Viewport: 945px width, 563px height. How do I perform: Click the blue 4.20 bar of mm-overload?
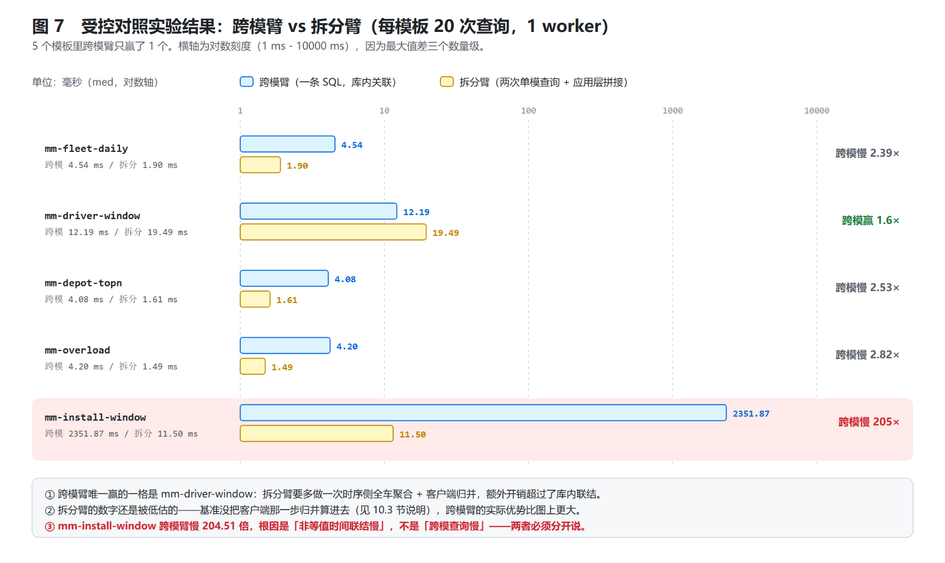pos(285,345)
